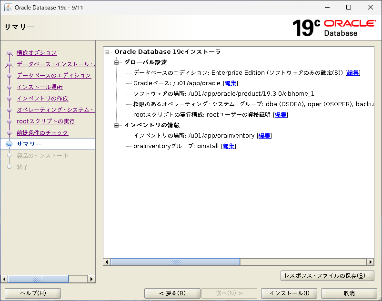
Task: Click the sidebar's horizontal scrollbar thumb
Action: click(38, 279)
